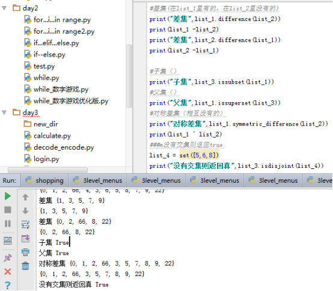Image resolution: width=333 pixels, height=291 pixels.
Task: Click code line with issubset(list_1)
Action: click(x=212, y=82)
